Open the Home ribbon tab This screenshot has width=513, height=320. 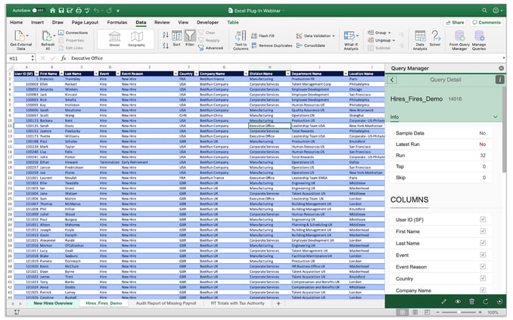coord(16,22)
